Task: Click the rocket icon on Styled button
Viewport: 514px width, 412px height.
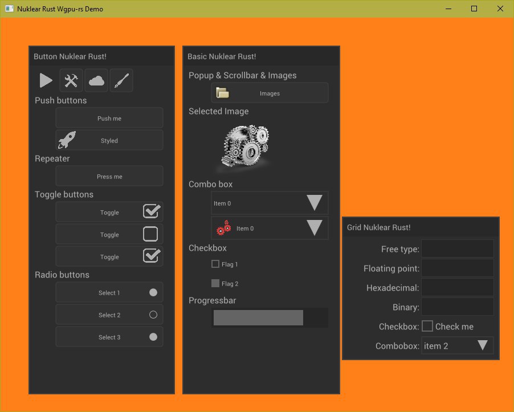Action: point(67,140)
